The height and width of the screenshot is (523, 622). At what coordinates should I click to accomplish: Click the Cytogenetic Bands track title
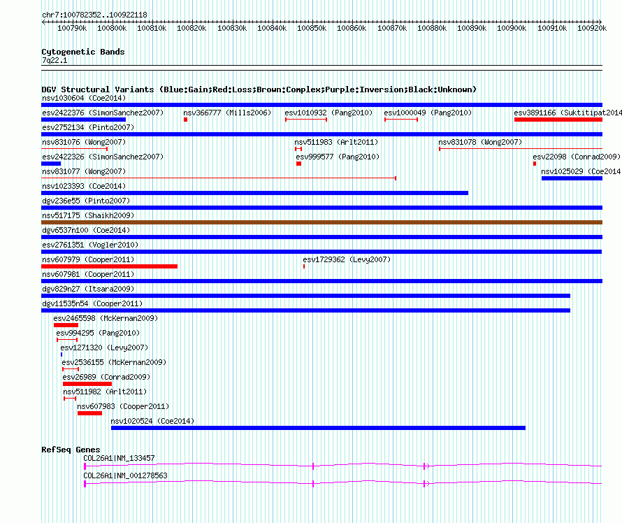(x=83, y=52)
